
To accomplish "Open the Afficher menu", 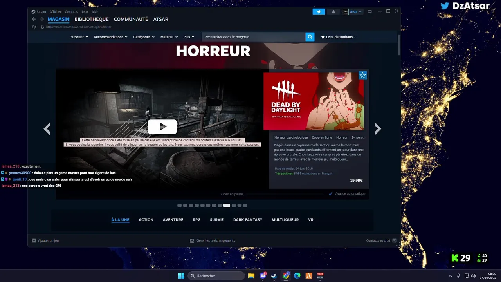I will click(x=55, y=12).
